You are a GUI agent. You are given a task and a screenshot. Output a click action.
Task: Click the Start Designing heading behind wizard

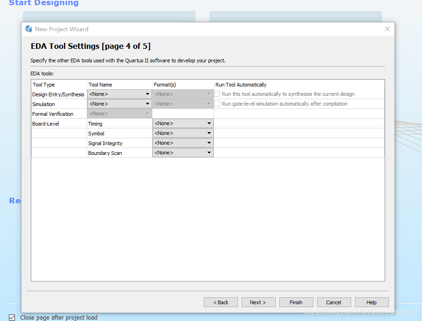point(44,3)
